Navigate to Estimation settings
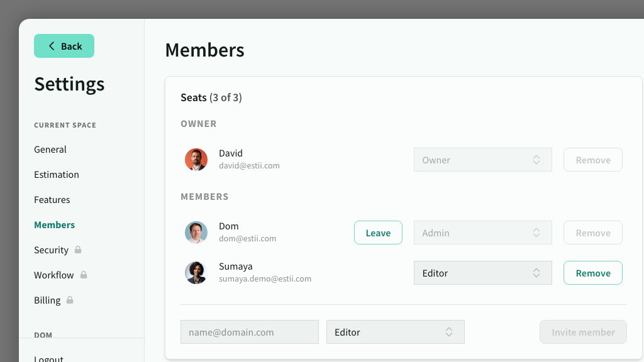 click(x=57, y=175)
